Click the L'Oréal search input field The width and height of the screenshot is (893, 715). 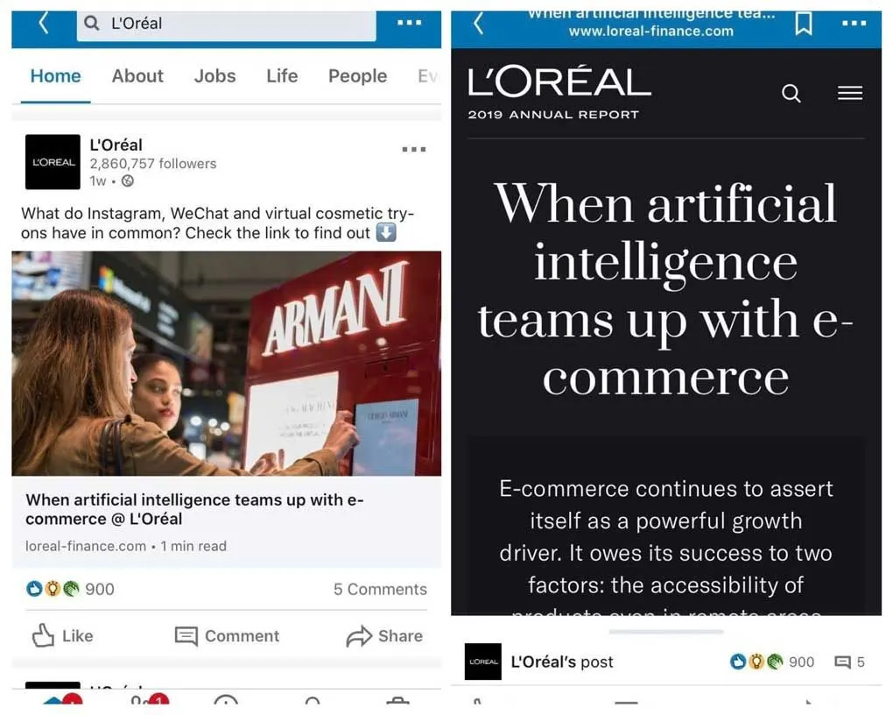[227, 25]
